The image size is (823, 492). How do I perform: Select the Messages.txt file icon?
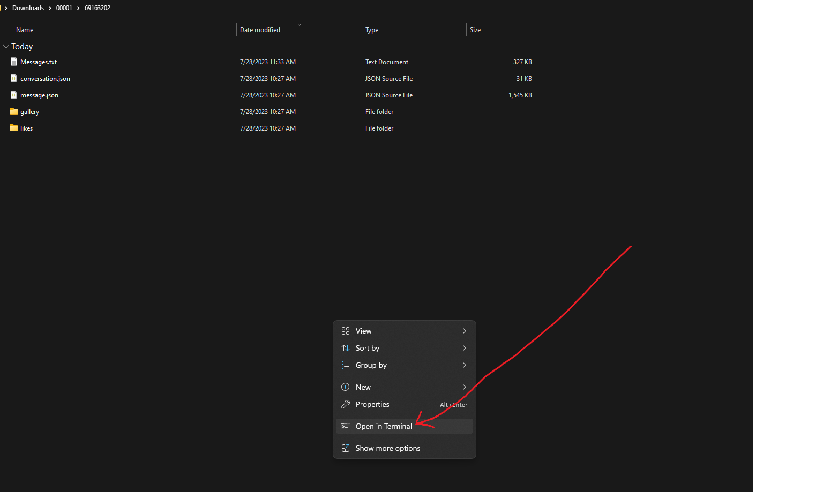pyautogui.click(x=14, y=62)
